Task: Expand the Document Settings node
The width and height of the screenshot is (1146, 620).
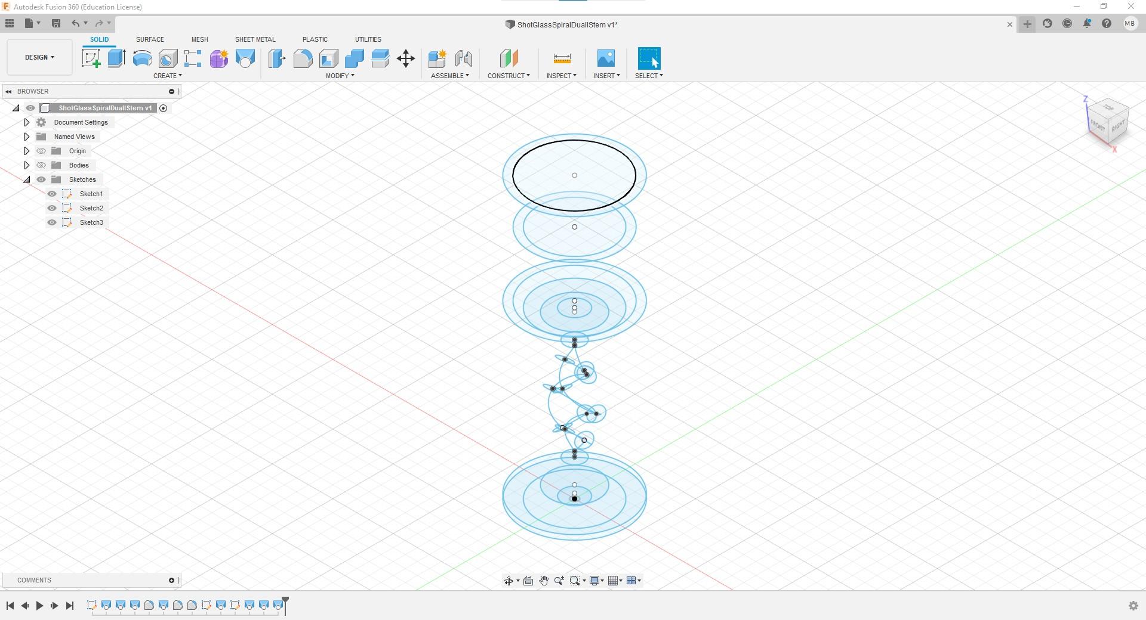Action: pos(26,122)
